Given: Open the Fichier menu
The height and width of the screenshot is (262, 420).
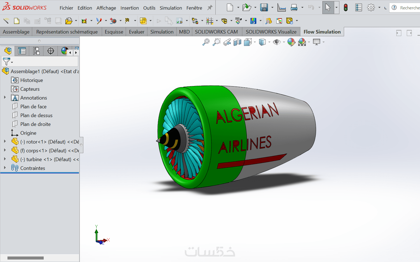Looking at the screenshot, I should 66,8.
